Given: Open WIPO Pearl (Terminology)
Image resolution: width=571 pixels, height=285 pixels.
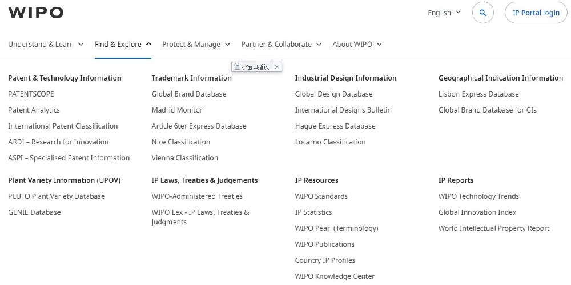Looking at the screenshot, I should [336, 228].
